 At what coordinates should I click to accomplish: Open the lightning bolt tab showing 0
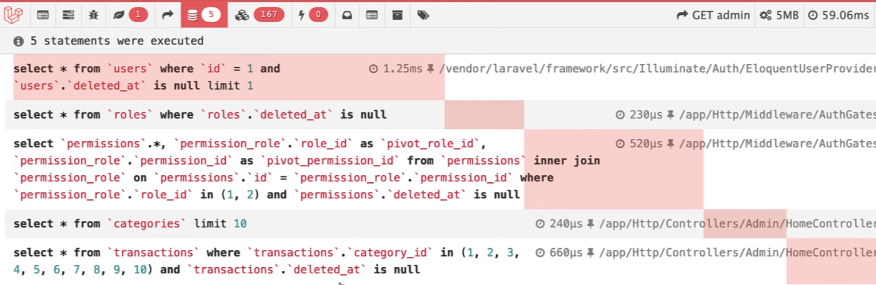click(x=313, y=15)
